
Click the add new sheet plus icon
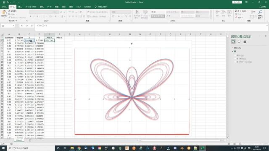(30, 141)
